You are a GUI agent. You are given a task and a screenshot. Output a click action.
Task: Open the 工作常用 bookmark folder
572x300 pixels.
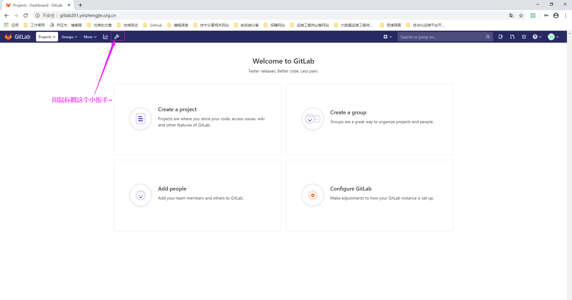(34, 25)
